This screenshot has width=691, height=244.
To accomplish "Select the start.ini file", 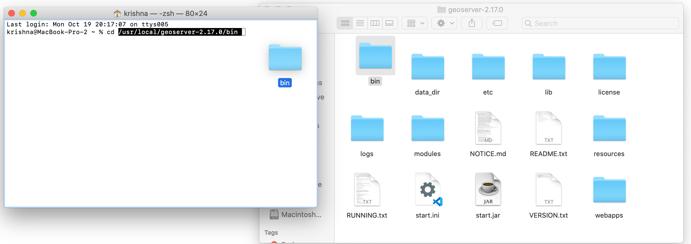I will point(428,189).
